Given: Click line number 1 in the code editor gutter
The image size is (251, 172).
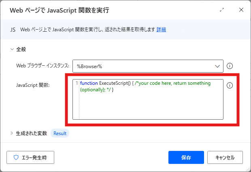Looking at the screenshot, I should pos(77,83).
